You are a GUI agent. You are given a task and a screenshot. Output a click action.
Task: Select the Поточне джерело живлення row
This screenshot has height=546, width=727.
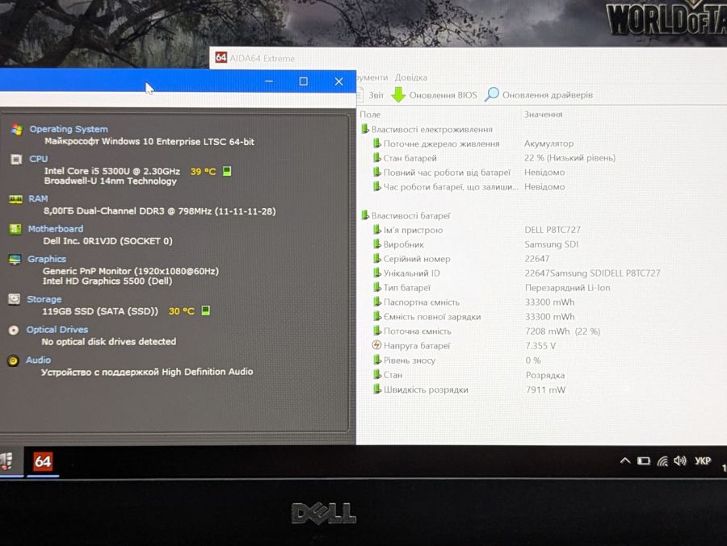pyautogui.click(x=441, y=144)
